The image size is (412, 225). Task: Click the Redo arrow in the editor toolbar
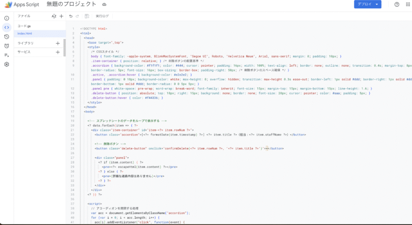click(x=78, y=16)
